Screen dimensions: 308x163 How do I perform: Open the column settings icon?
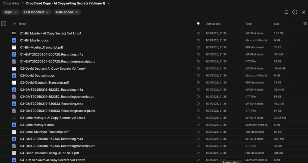[x=305, y=24]
